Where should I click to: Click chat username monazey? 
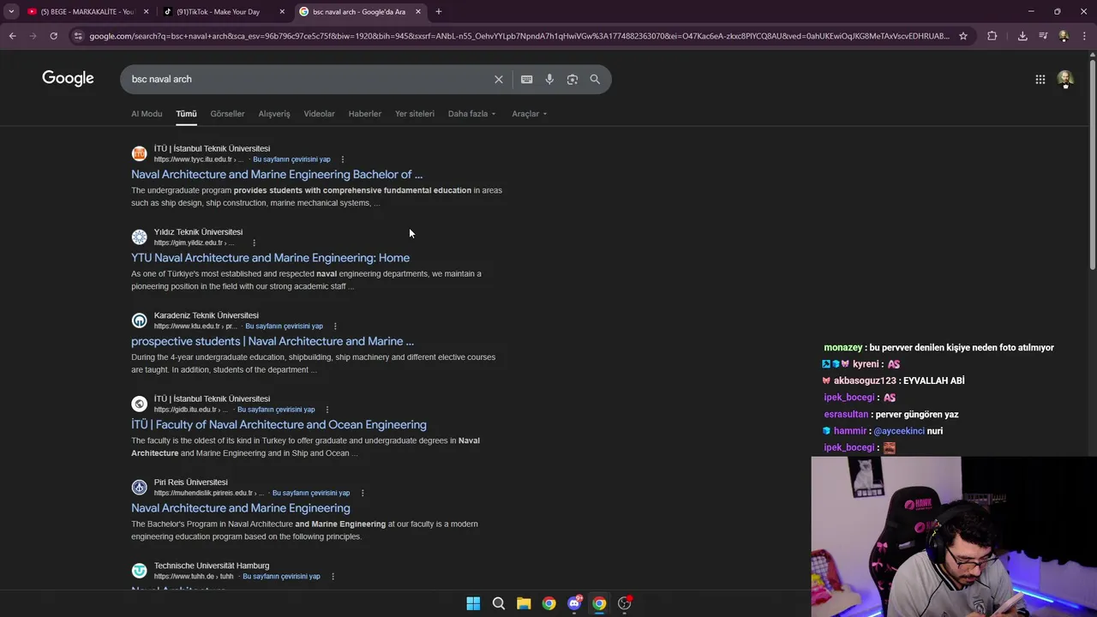[x=843, y=347]
